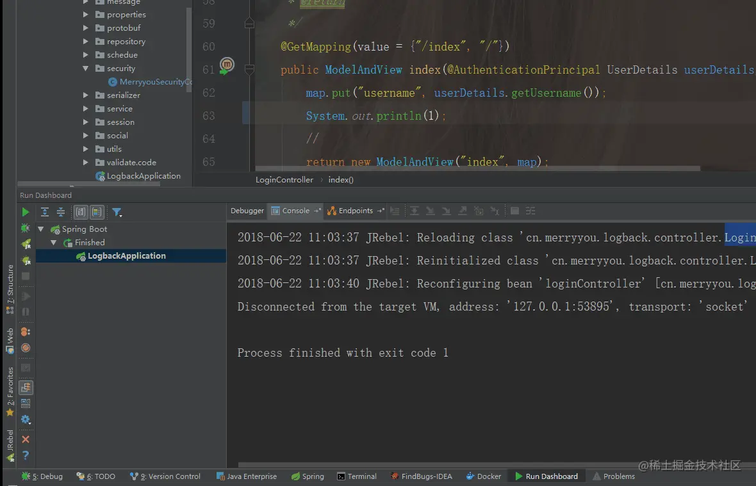This screenshot has height=486, width=756.
Task: Select LogbackApplication class in project tree
Action: pyautogui.click(x=138, y=176)
